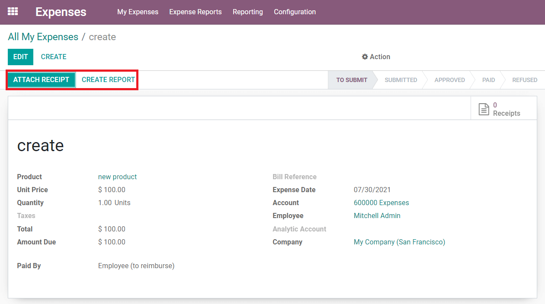Select the REFUSED status stage

[x=525, y=80]
